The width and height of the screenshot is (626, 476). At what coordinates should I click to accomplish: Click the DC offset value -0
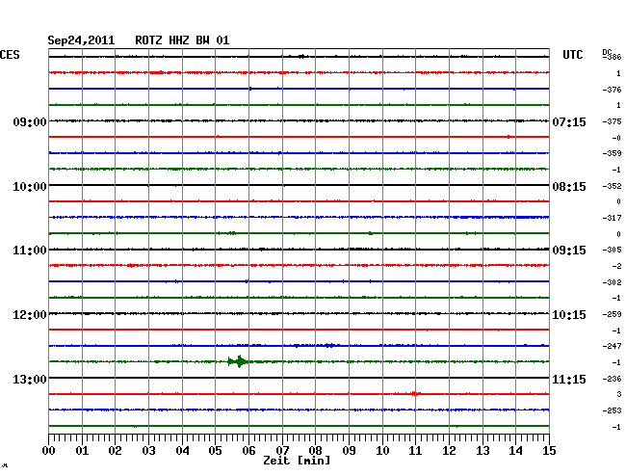pos(616,138)
